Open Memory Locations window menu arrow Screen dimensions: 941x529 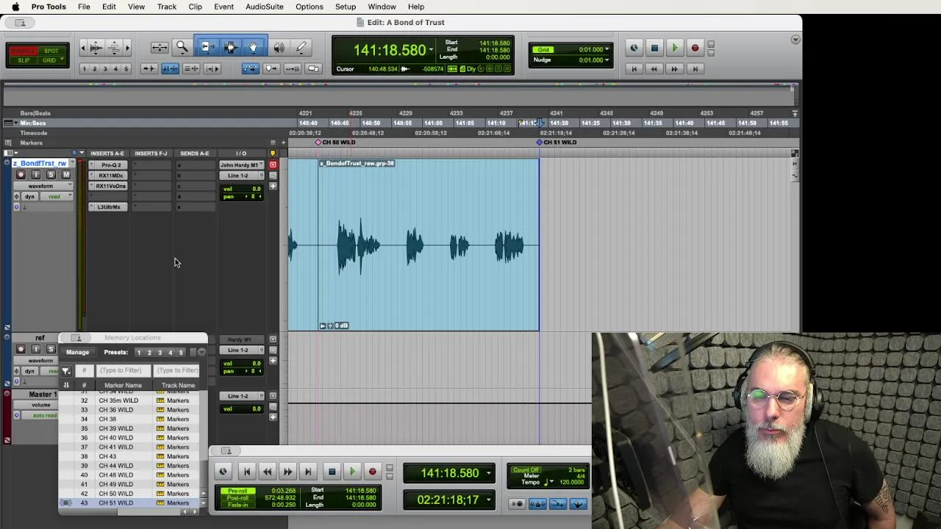(201, 352)
